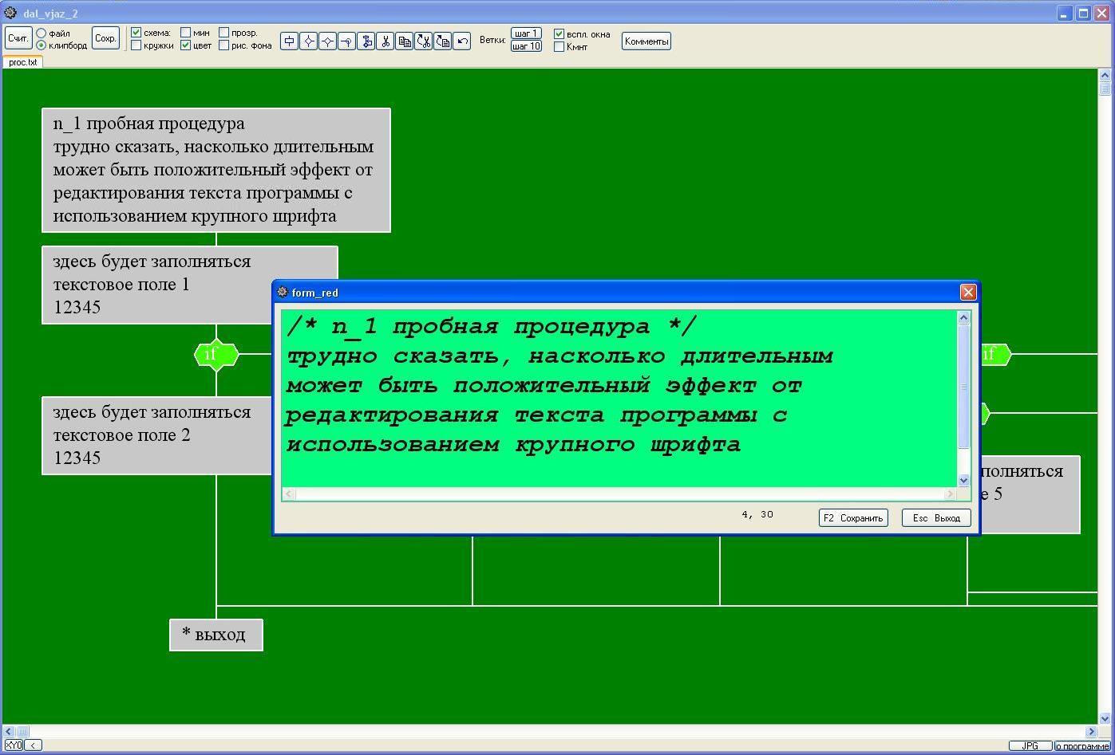
Task: Click the JPG export button
Action: pyautogui.click(x=1030, y=746)
